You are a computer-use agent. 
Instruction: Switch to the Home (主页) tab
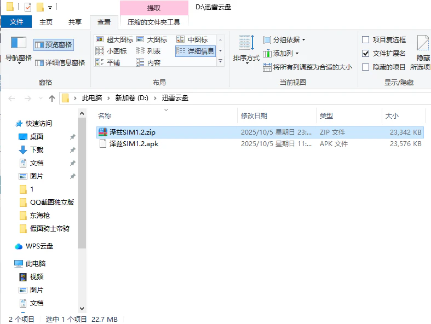[x=46, y=22]
